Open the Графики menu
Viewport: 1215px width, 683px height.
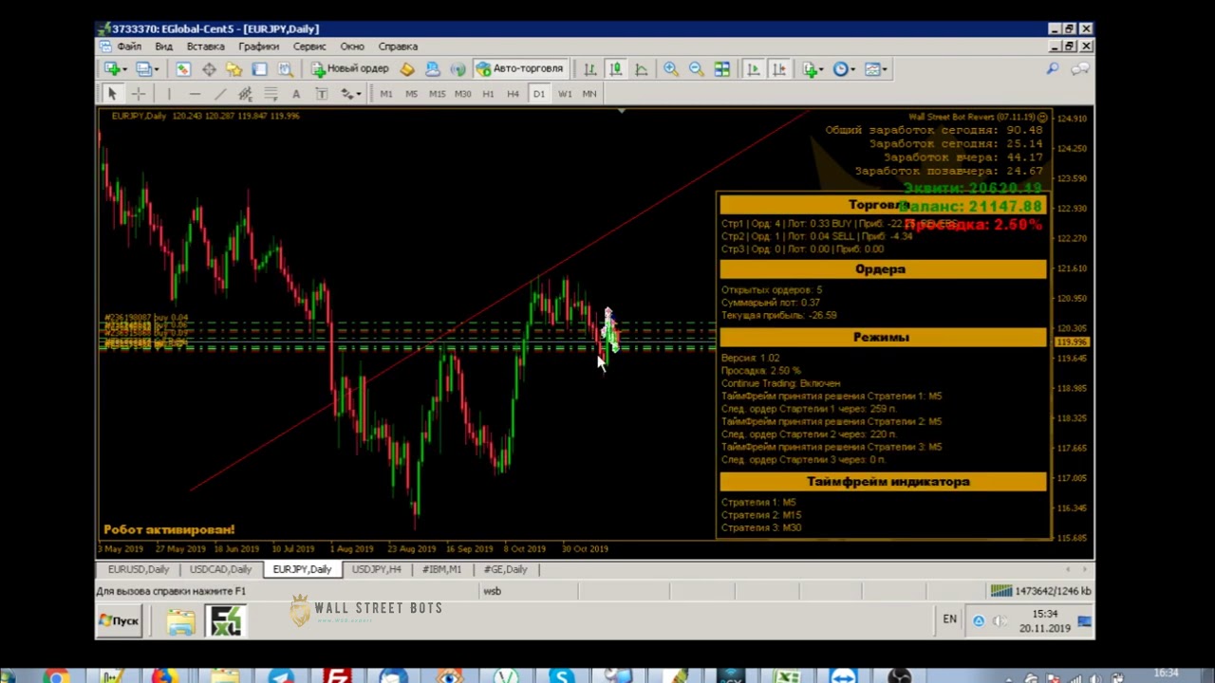[258, 46]
